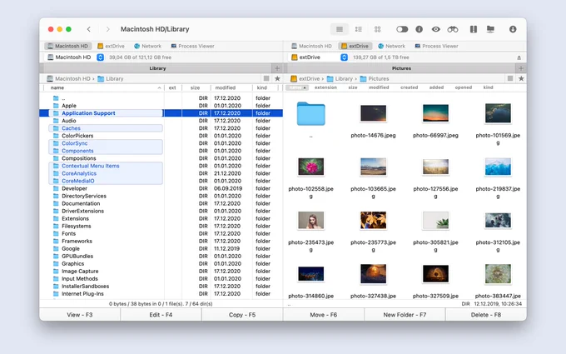Switch to brief list view mode
Screen dimensions: 566x354
pos(359,29)
